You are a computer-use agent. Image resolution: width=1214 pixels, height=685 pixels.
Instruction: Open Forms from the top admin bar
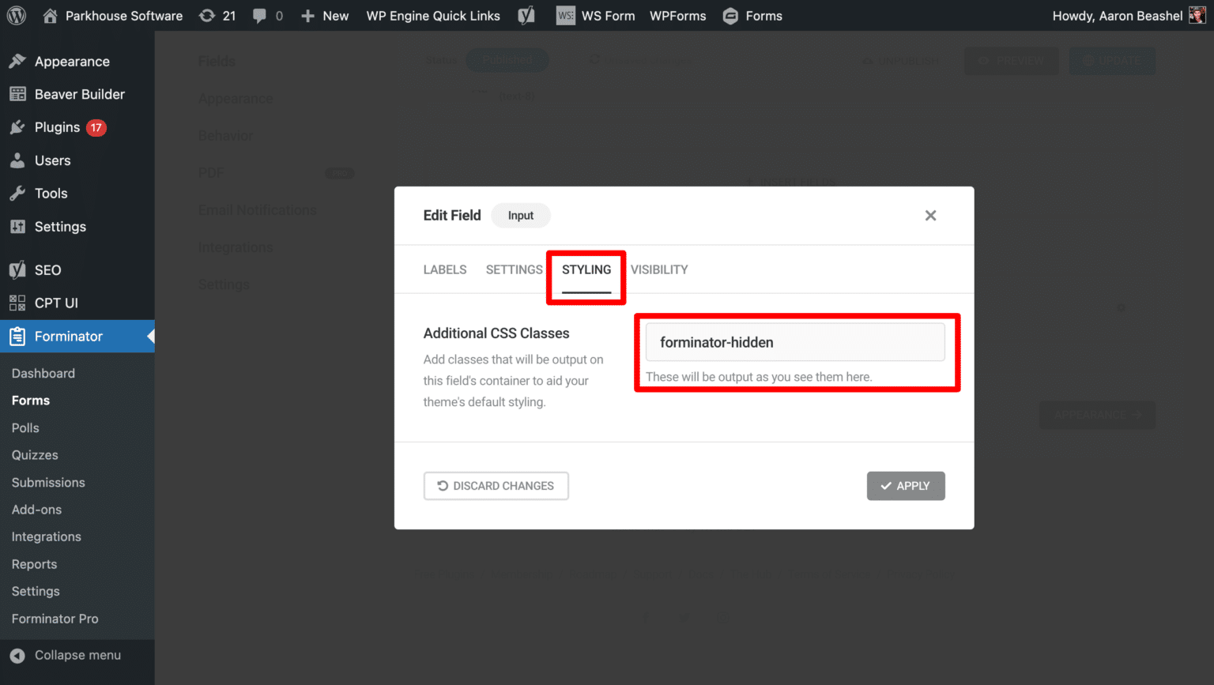[752, 15]
